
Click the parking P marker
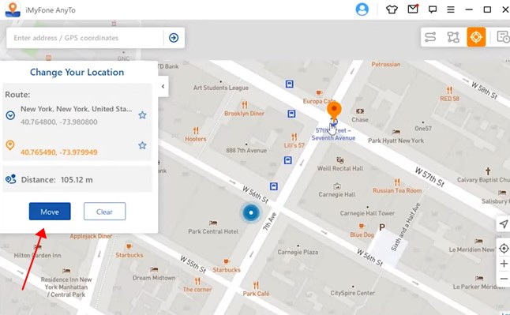pos(382,227)
